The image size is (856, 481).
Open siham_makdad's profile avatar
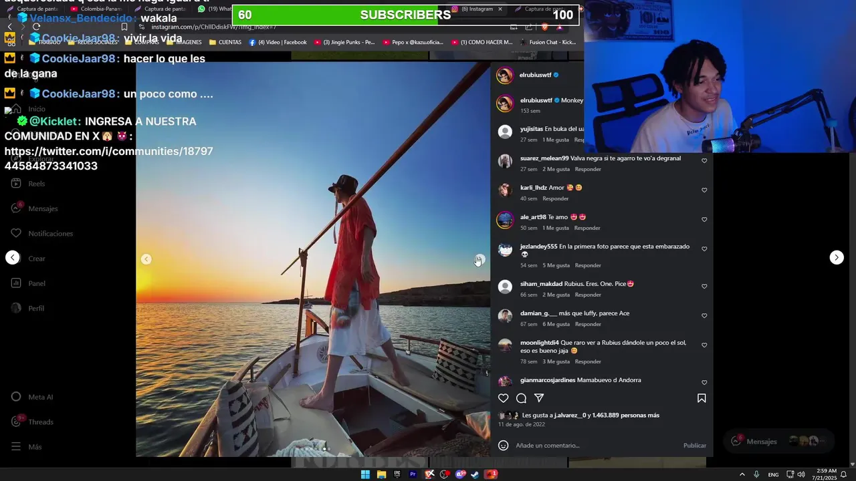[505, 287]
